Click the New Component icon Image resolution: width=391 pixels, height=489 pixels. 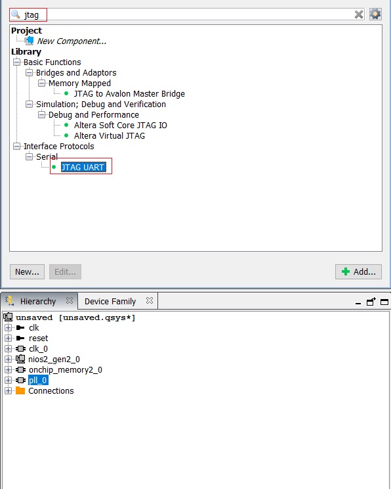click(30, 41)
